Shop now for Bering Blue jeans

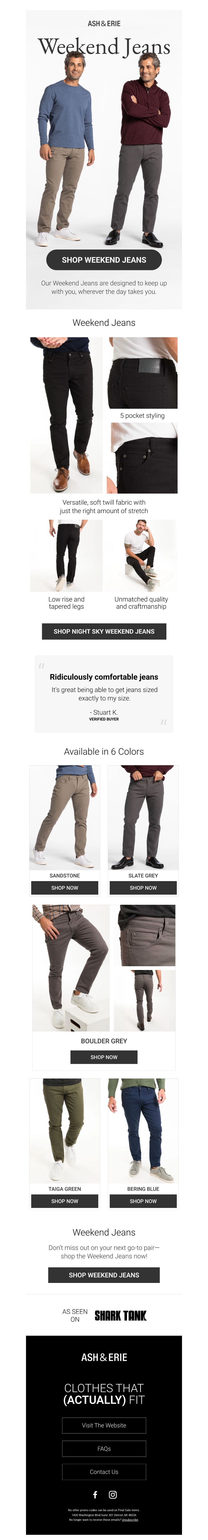pos(144,1201)
